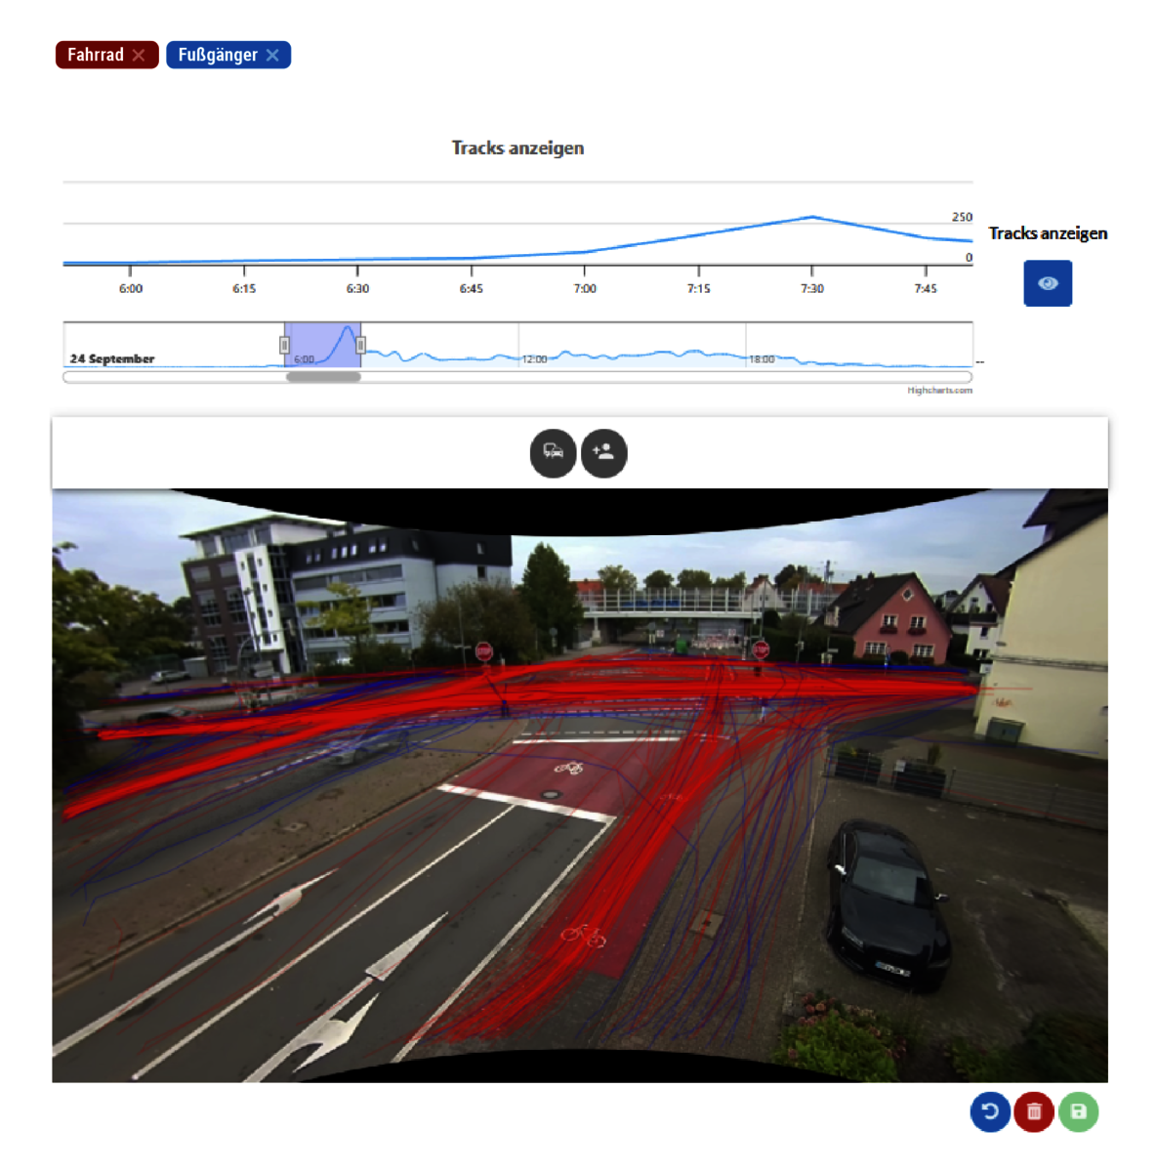Remove the Fußgänger filter via its X
The height and width of the screenshot is (1172, 1157).
274,55
